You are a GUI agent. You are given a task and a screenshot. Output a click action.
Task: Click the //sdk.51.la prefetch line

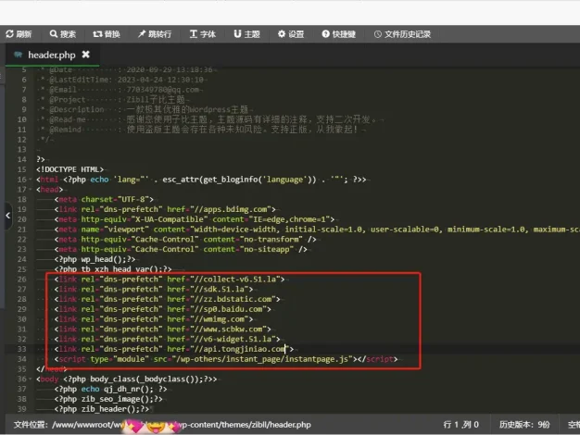(x=154, y=290)
